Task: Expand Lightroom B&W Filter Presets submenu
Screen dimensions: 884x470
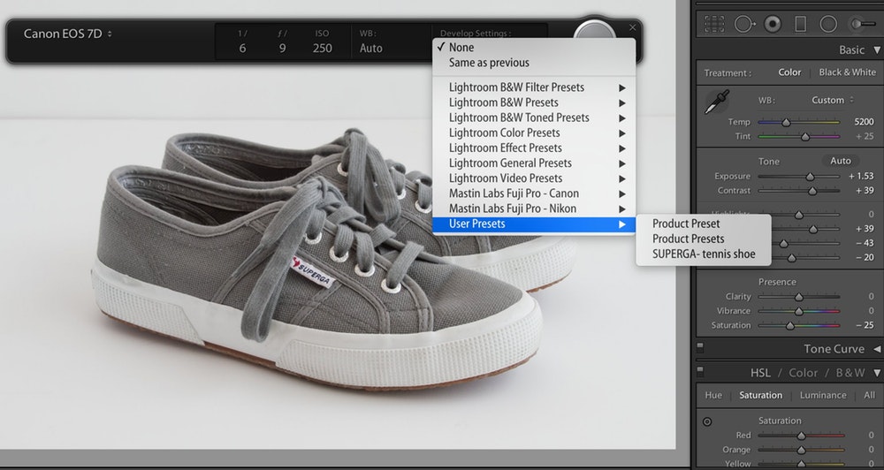Action: point(533,87)
